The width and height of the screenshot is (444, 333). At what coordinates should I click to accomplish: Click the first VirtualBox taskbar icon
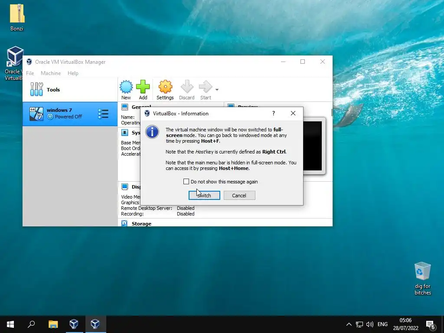pyautogui.click(x=74, y=324)
